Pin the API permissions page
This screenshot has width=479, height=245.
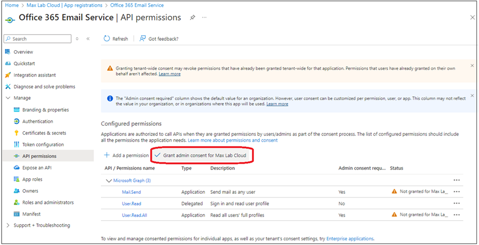192,18
